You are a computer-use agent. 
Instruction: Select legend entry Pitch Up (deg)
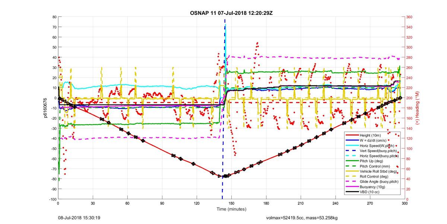point(371,161)
